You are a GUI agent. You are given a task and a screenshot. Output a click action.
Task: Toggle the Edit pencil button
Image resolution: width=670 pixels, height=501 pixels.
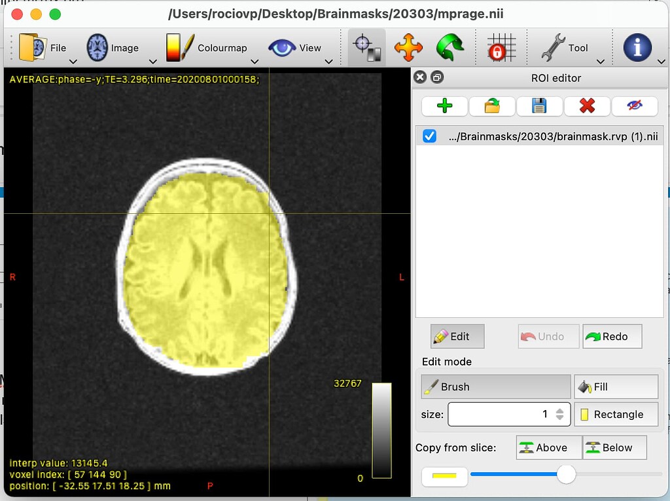pos(457,337)
